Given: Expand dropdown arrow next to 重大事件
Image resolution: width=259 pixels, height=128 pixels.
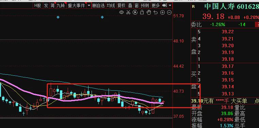Looking at the screenshot, I should pos(89,5).
